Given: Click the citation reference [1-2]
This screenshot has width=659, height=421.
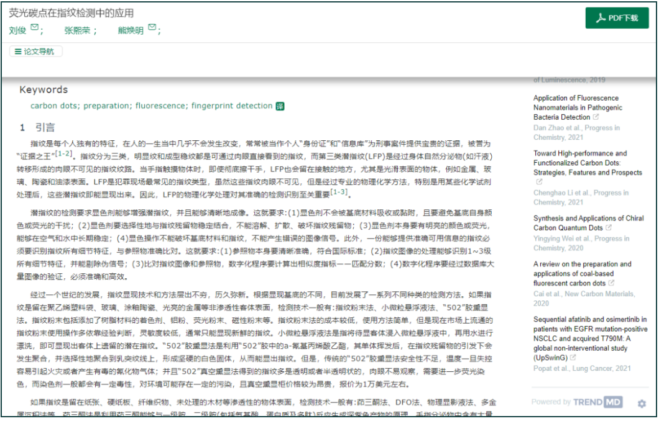Looking at the screenshot, I should coord(64,153).
